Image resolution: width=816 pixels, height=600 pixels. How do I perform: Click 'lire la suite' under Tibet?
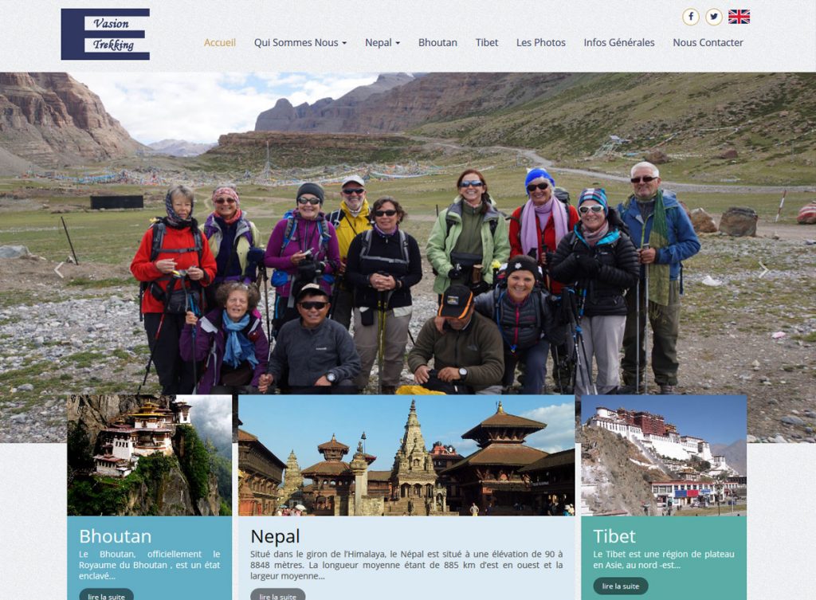click(620, 586)
